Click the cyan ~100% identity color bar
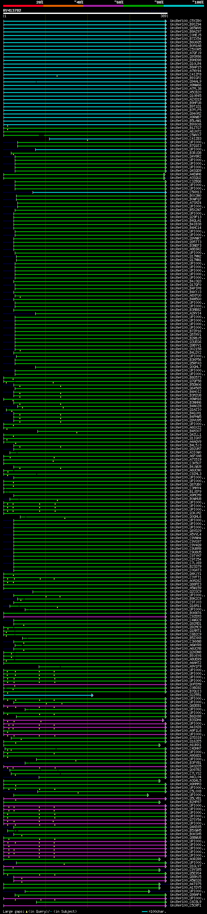The image size is (207, 914). [184, 6]
